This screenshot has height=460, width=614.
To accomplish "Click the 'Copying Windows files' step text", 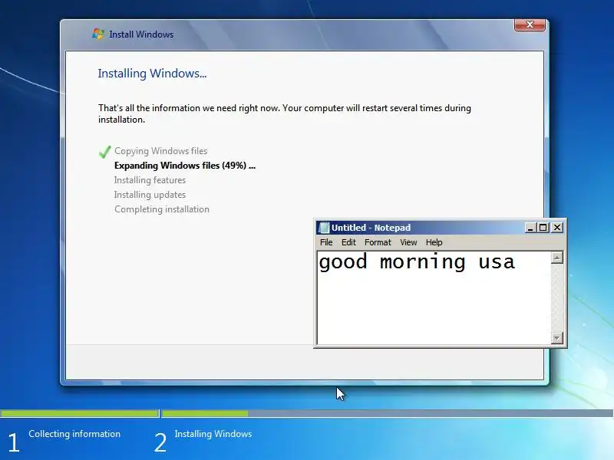I will click(x=160, y=151).
